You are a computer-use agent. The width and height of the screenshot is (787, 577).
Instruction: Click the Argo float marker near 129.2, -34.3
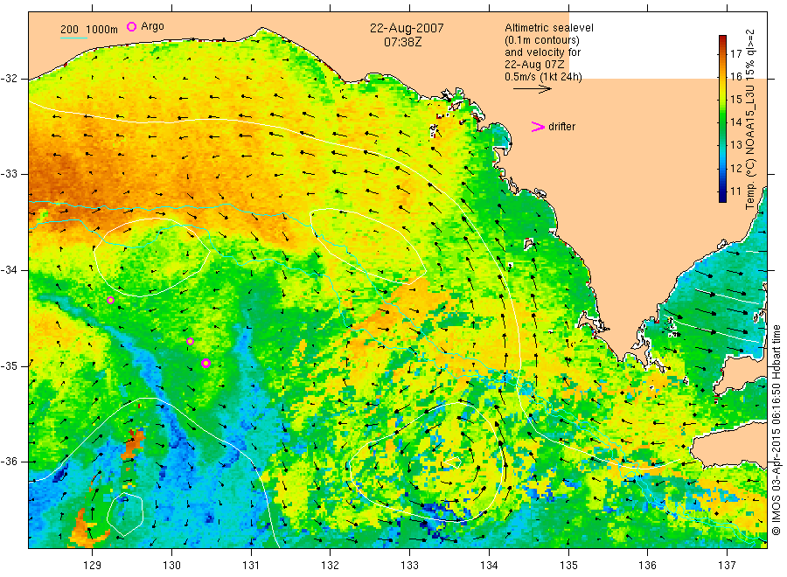pos(110,300)
